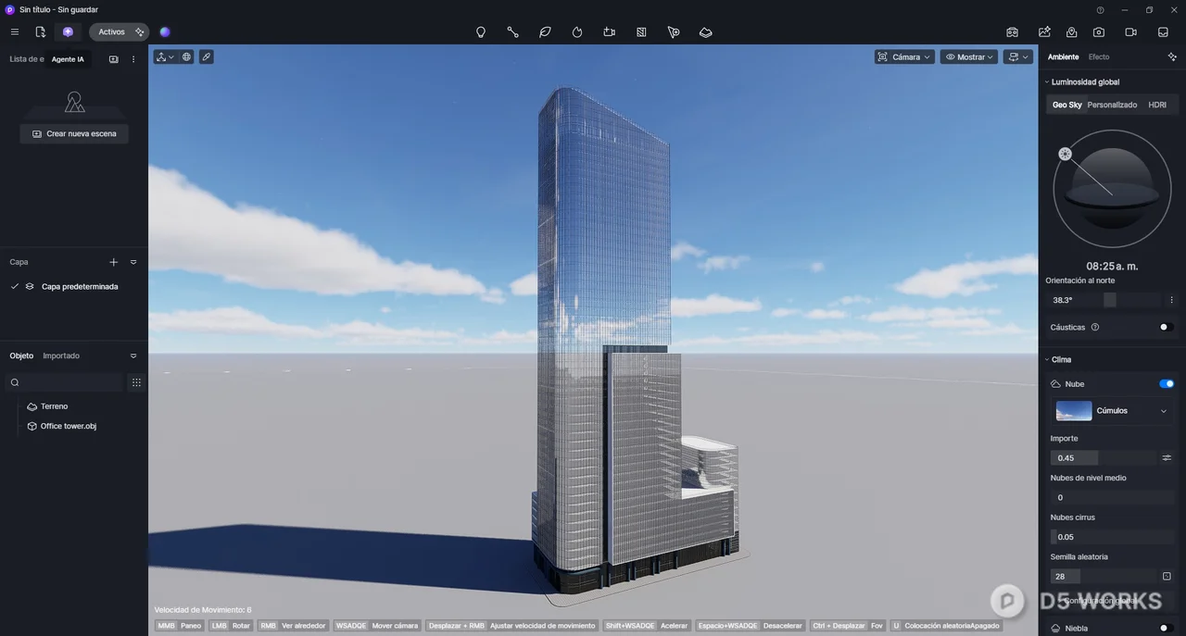Open image render camera icon

(x=1099, y=31)
